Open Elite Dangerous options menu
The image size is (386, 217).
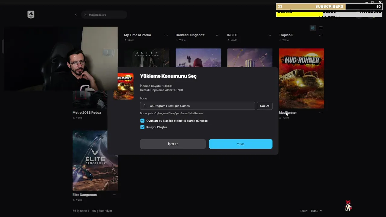114,195
